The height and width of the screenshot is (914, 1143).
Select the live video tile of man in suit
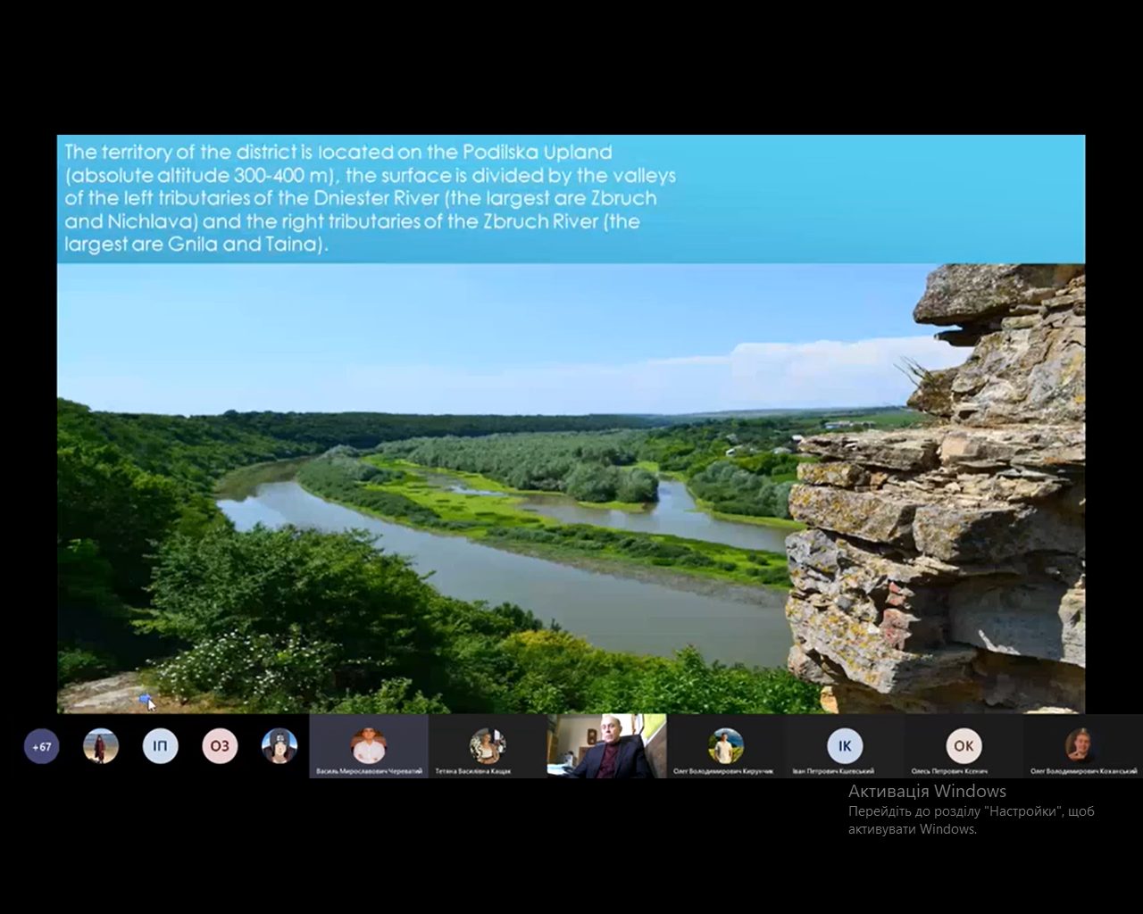[x=606, y=746]
